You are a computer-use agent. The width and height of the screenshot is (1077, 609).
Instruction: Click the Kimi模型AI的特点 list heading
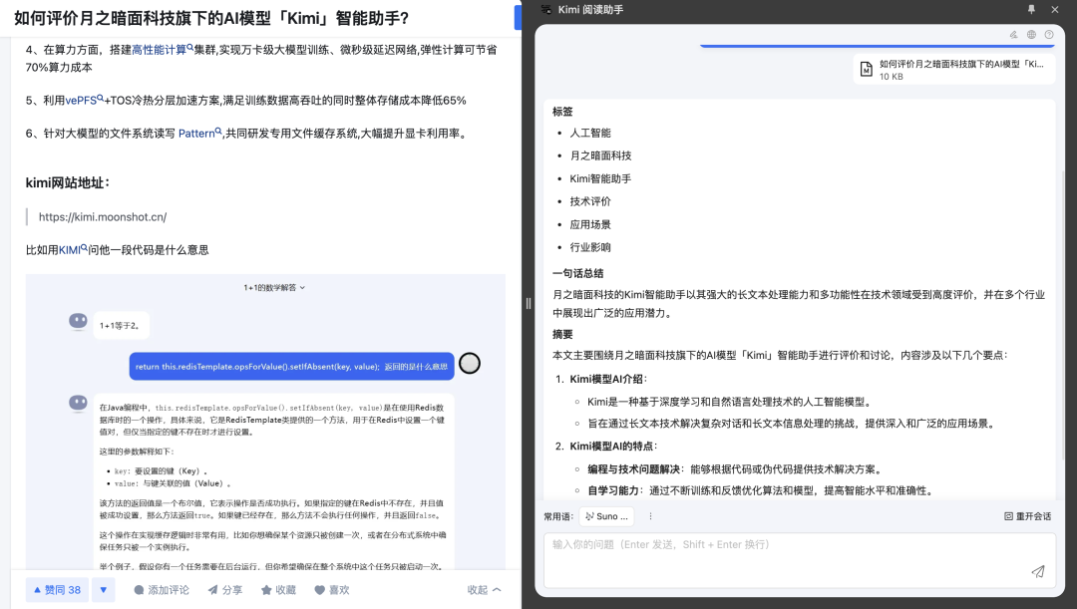[x=613, y=447]
